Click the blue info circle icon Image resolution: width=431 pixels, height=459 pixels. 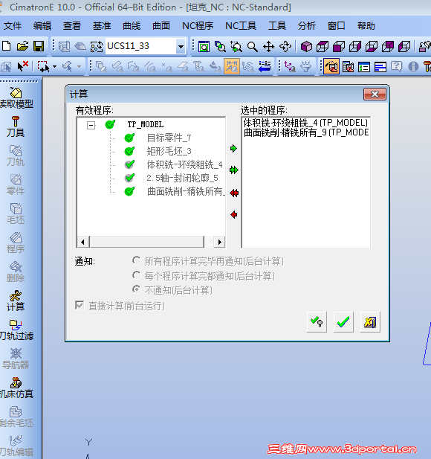(x=413, y=66)
